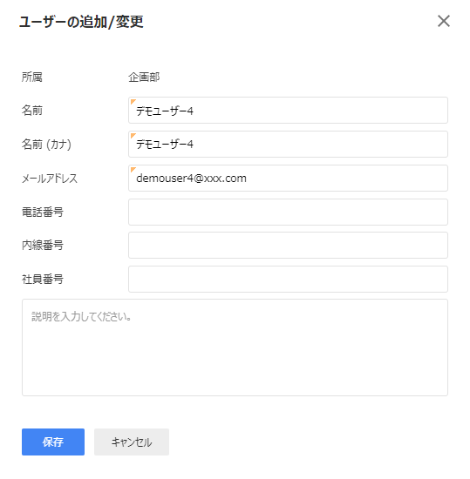The image size is (470, 479).
Task: Click the 説明を入力してください text area
Action: click(235, 347)
